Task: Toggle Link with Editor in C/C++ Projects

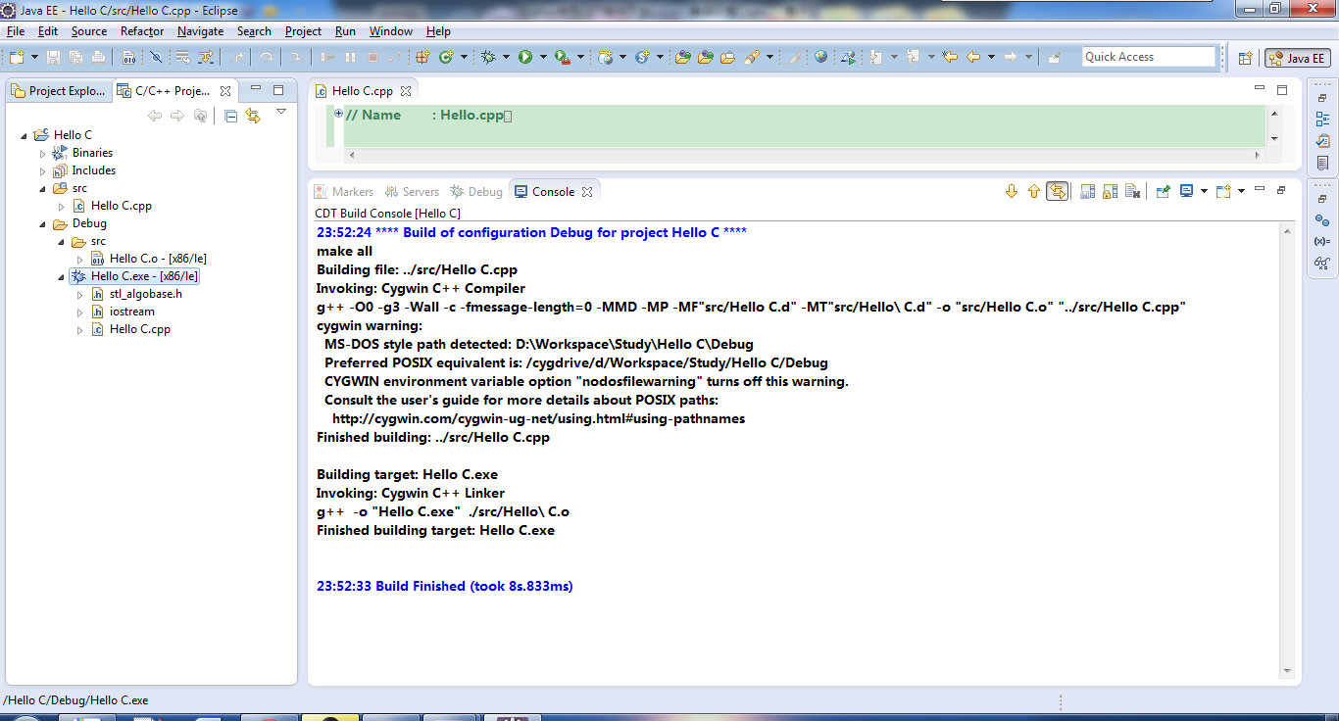Action: click(253, 116)
